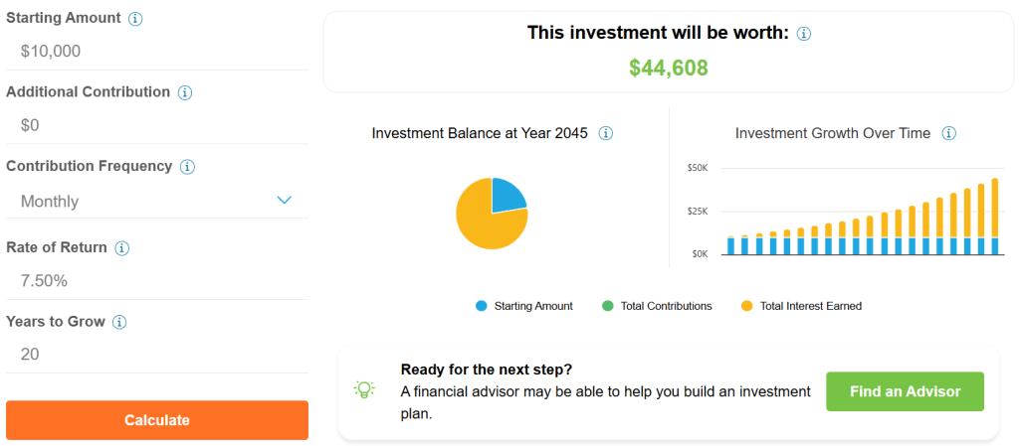Expand the dropdown chevron next to Monthly
This screenshot has height=446, width=1019.
click(284, 200)
